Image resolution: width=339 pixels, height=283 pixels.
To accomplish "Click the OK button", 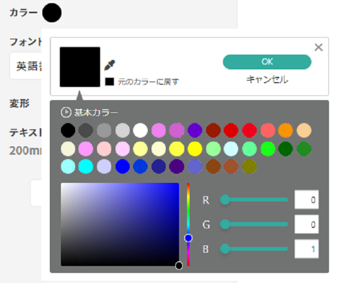I will point(267,62).
